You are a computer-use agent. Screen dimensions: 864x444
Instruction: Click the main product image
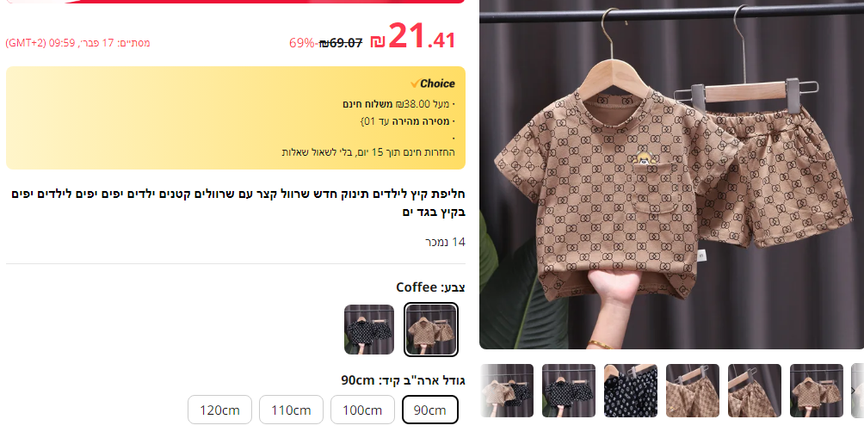(672, 174)
